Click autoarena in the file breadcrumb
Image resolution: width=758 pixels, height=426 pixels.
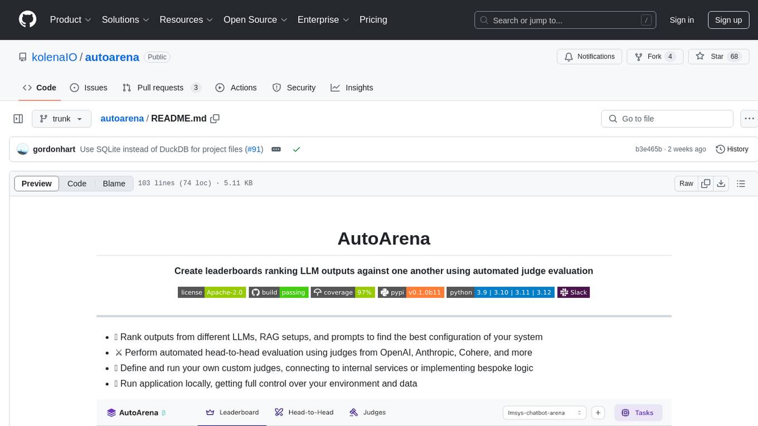pyautogui.click(x=122, y=118)
